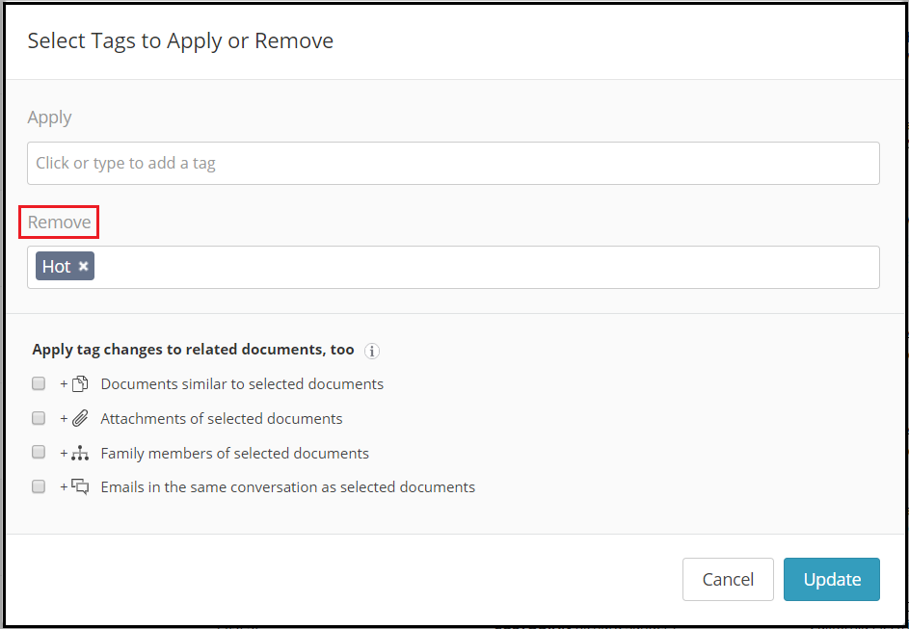Click the Apply section label
Viewport: 909px width, 629px height.
pyautogui.click(x=49, y=118)
